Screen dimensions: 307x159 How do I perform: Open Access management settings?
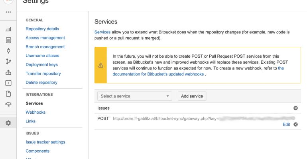(45, 38)
